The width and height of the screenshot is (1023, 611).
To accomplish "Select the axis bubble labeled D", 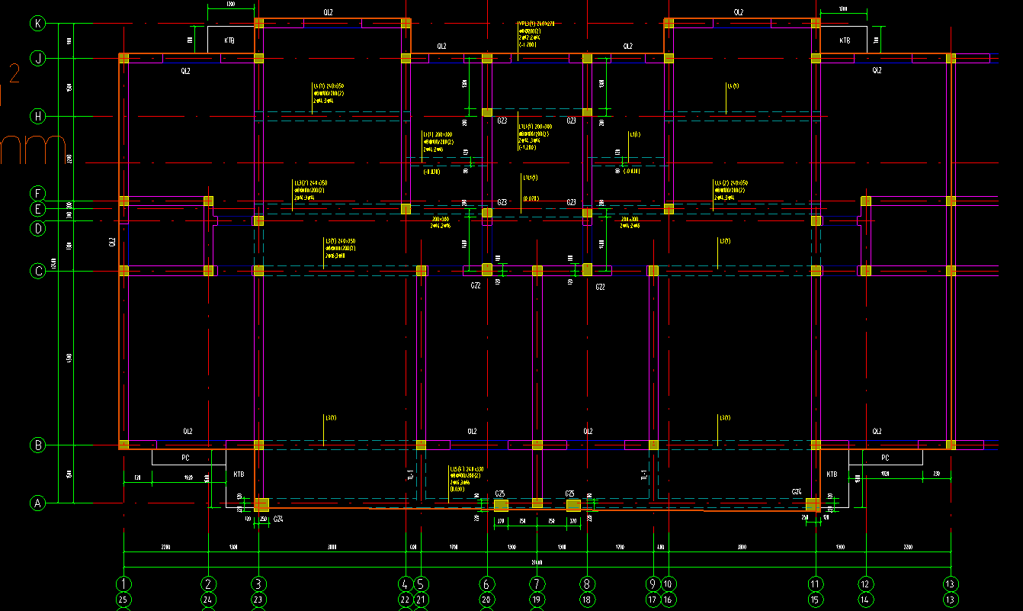I will click(37, 228).
